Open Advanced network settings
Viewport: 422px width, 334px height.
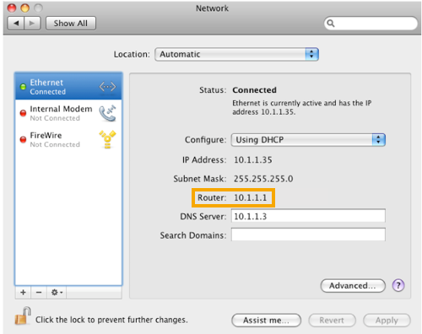pyautogui.click(x=353, y=286)
